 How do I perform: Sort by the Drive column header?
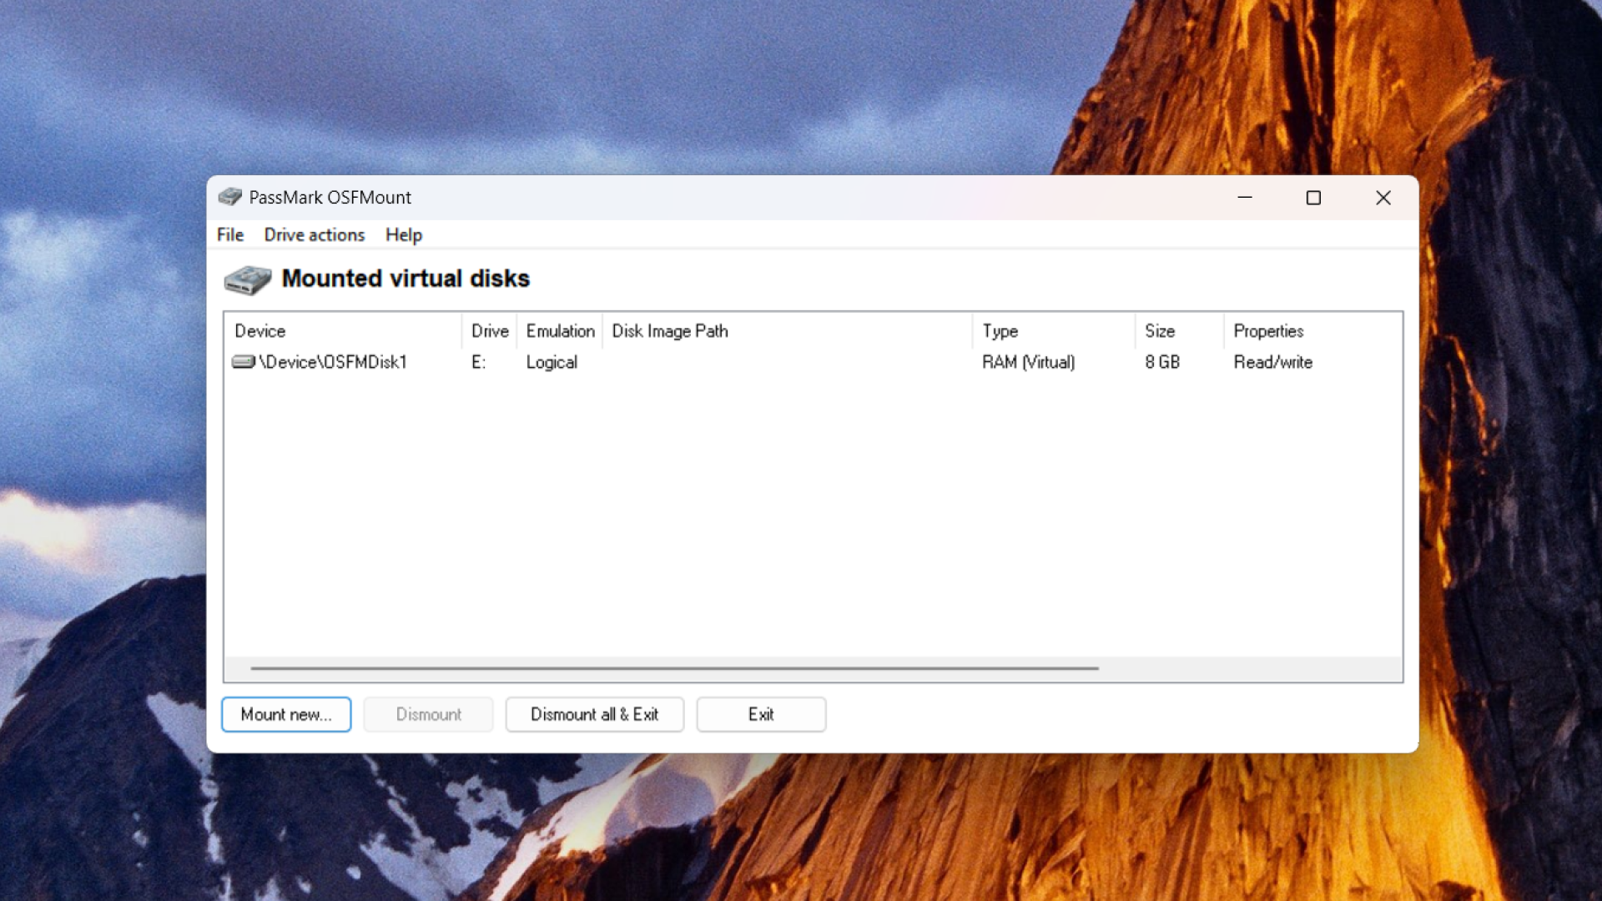tap(489, 331)
